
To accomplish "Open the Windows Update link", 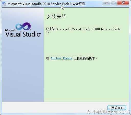I will tap(62, 58).
